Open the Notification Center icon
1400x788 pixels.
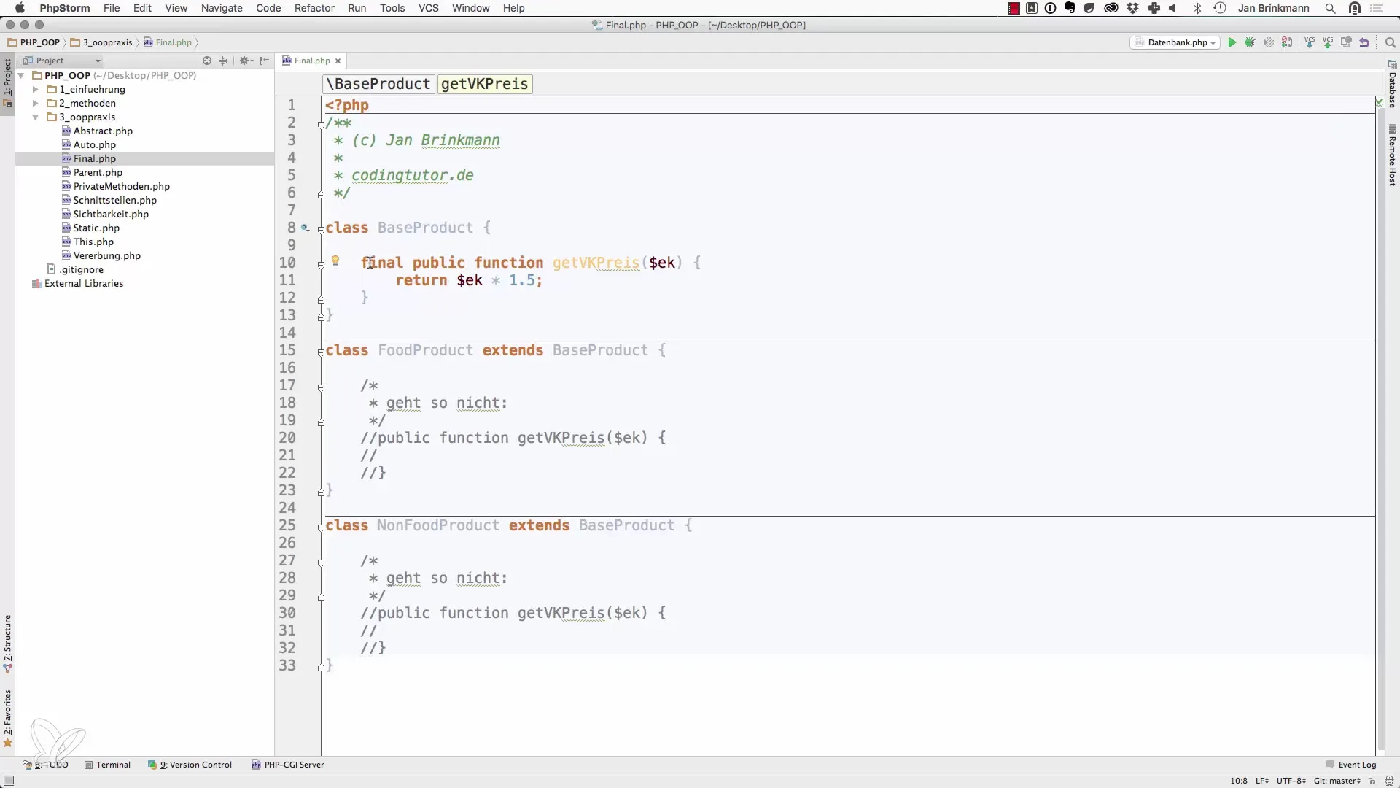coord(1377,8)
